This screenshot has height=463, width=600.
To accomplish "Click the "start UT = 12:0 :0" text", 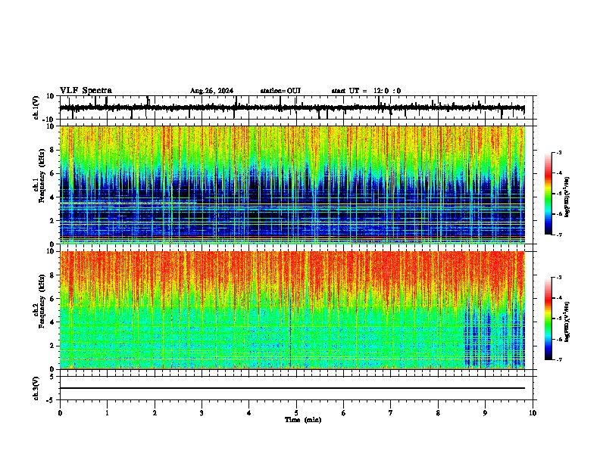I will pyautogui.click(x=366, y=91).
